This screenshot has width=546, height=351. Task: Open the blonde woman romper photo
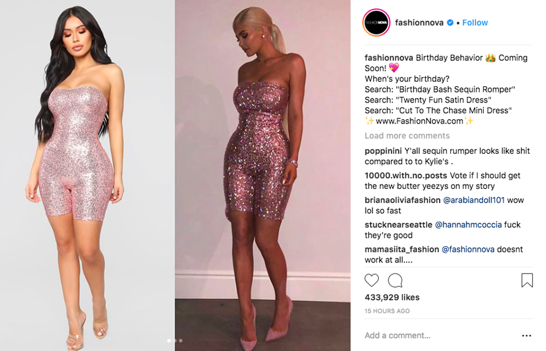[262, 175]
